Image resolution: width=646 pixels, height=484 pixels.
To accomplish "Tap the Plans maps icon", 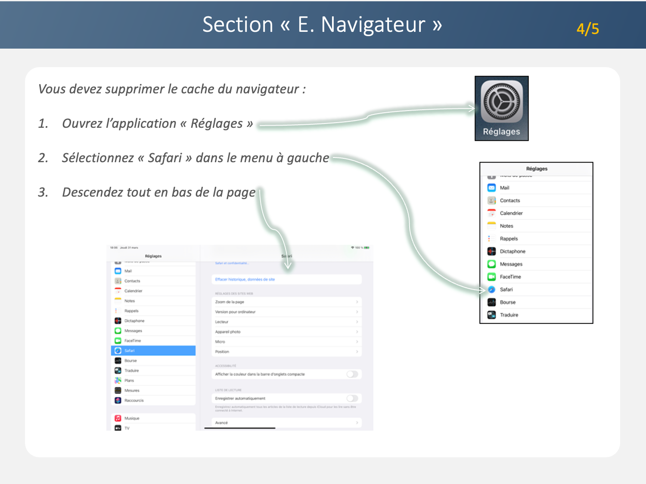I will (118, 380).
